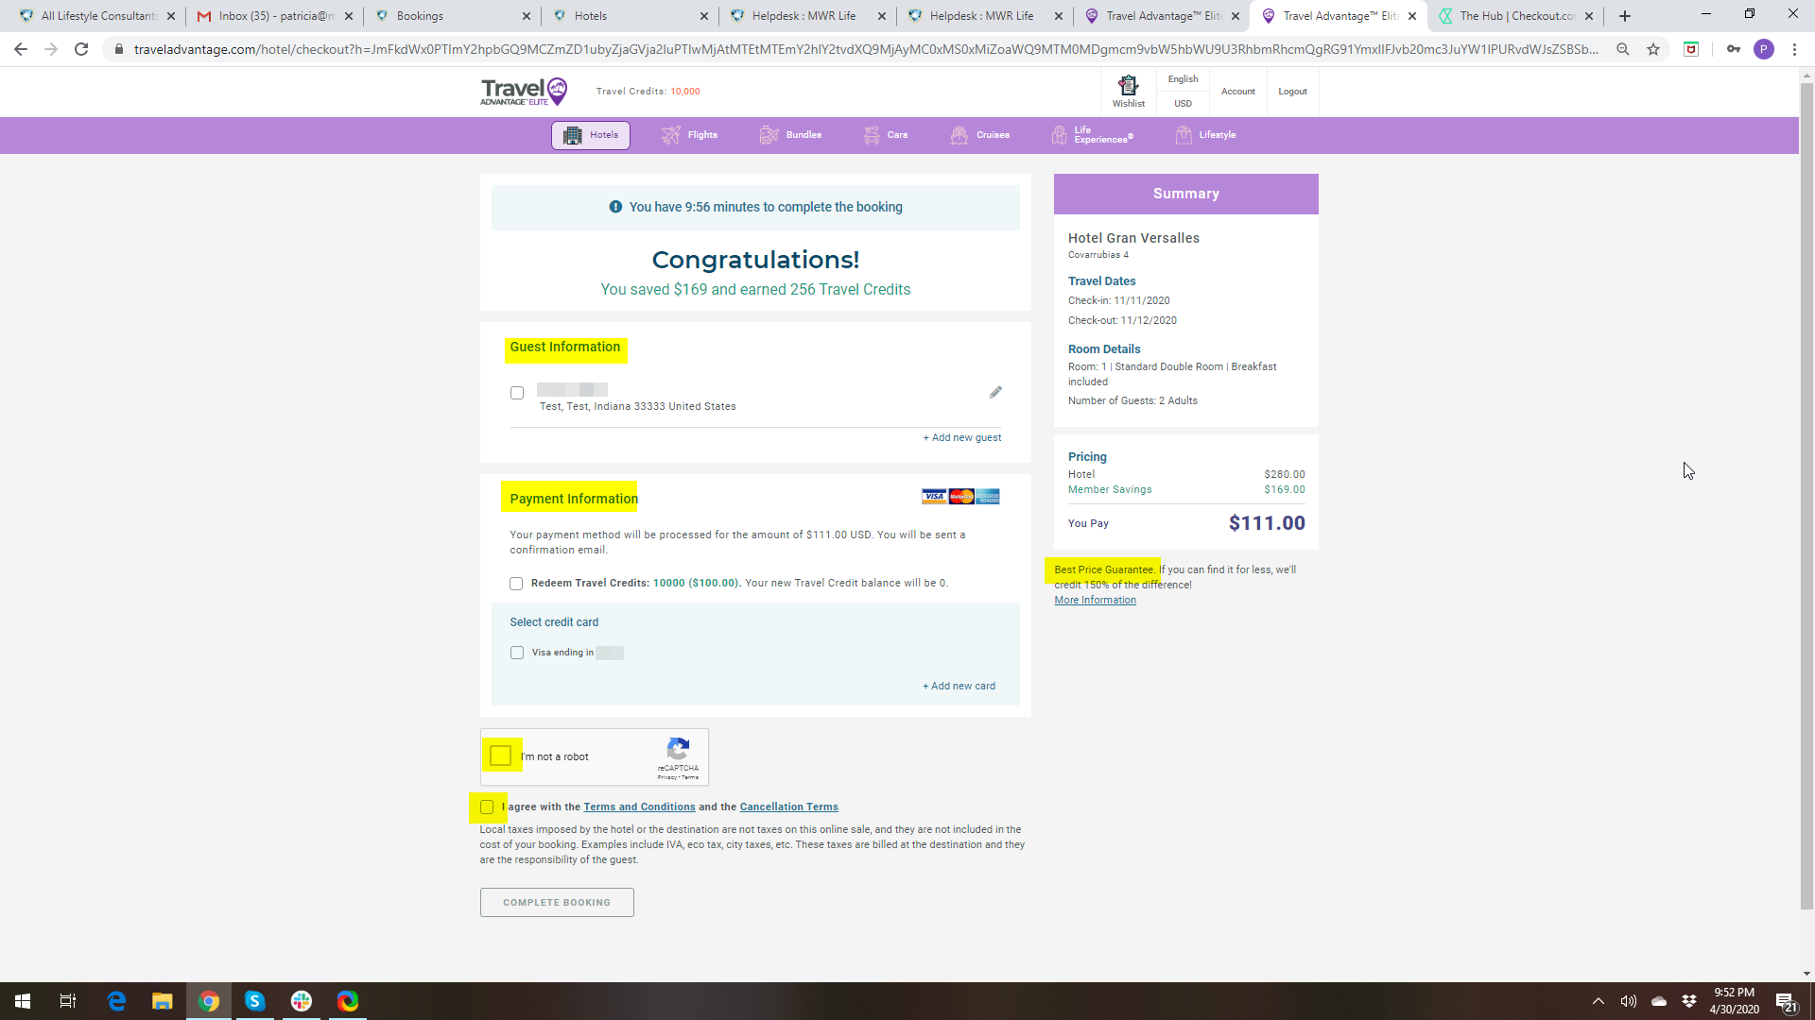Click the pencil edit guest icon
1815x1020 pixels.
coord(995,392)
